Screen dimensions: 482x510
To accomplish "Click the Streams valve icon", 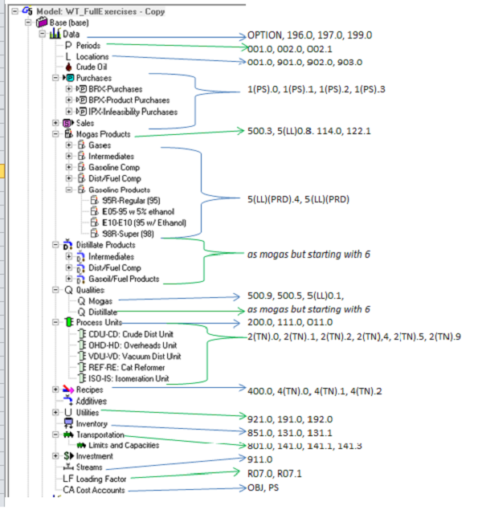I will [x=68, y=467].
